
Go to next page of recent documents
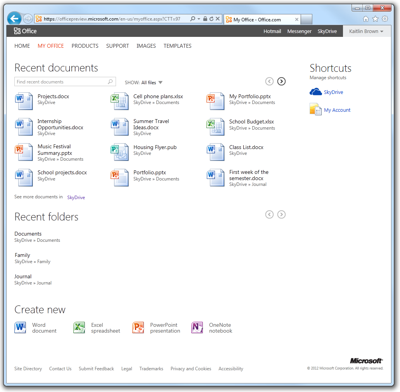[x=281, y=81]
